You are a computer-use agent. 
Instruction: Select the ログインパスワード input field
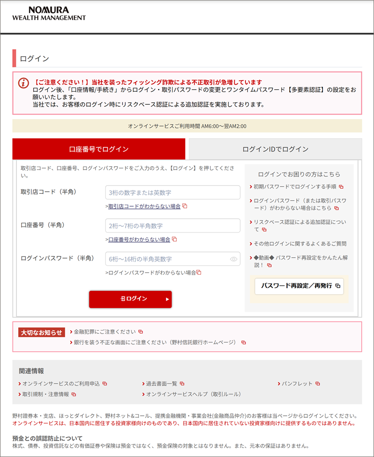(167, 259)
